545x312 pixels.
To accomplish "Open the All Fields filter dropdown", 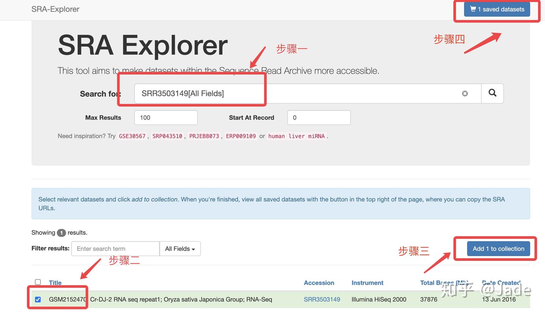I will click(180, 248).
